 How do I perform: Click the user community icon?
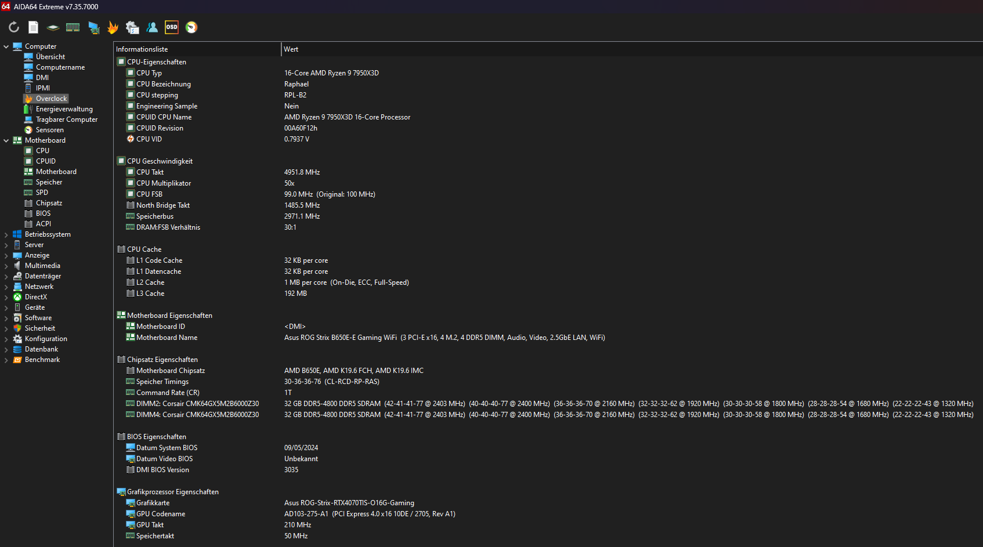point(152,27)
